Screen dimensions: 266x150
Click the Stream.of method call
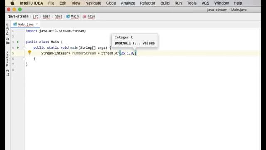[110, 53]
